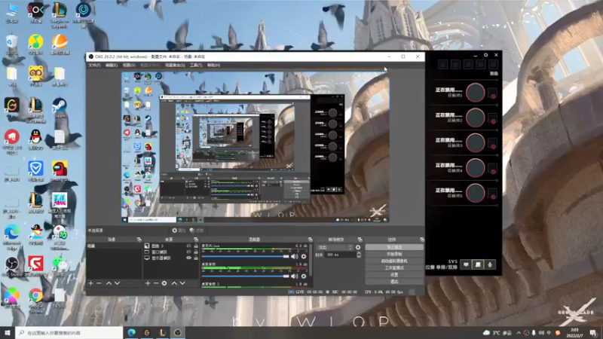
Task: Select the 窗口捕获 source row
Action: [x=171, y=252]
